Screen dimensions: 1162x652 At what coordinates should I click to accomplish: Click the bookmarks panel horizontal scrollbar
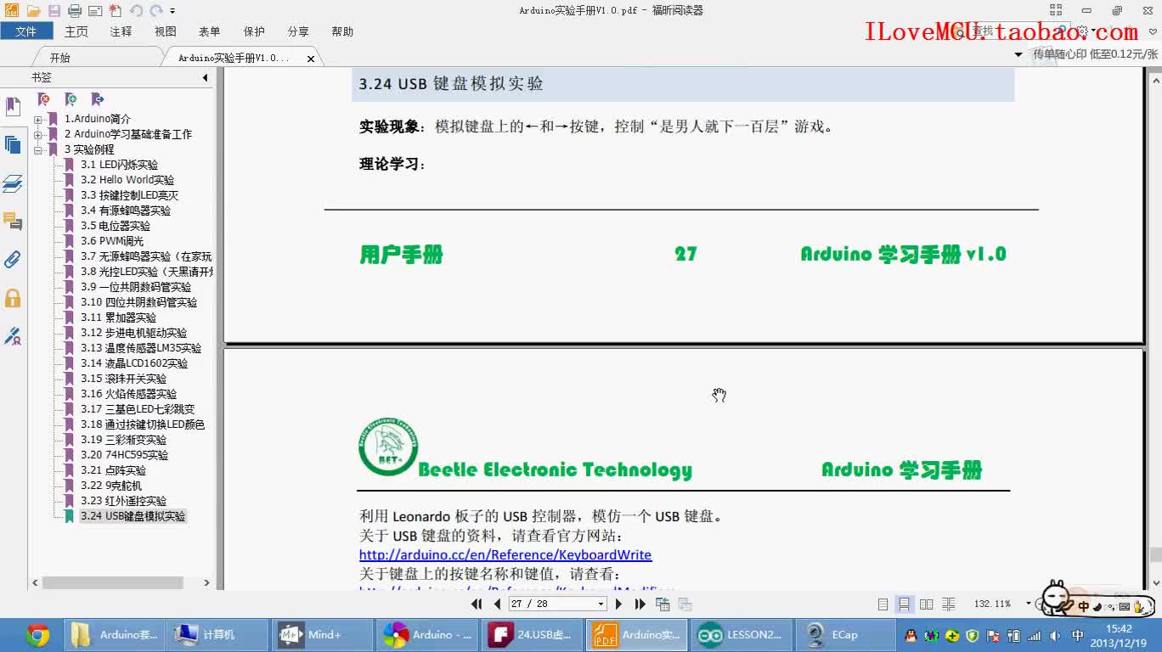112,583
